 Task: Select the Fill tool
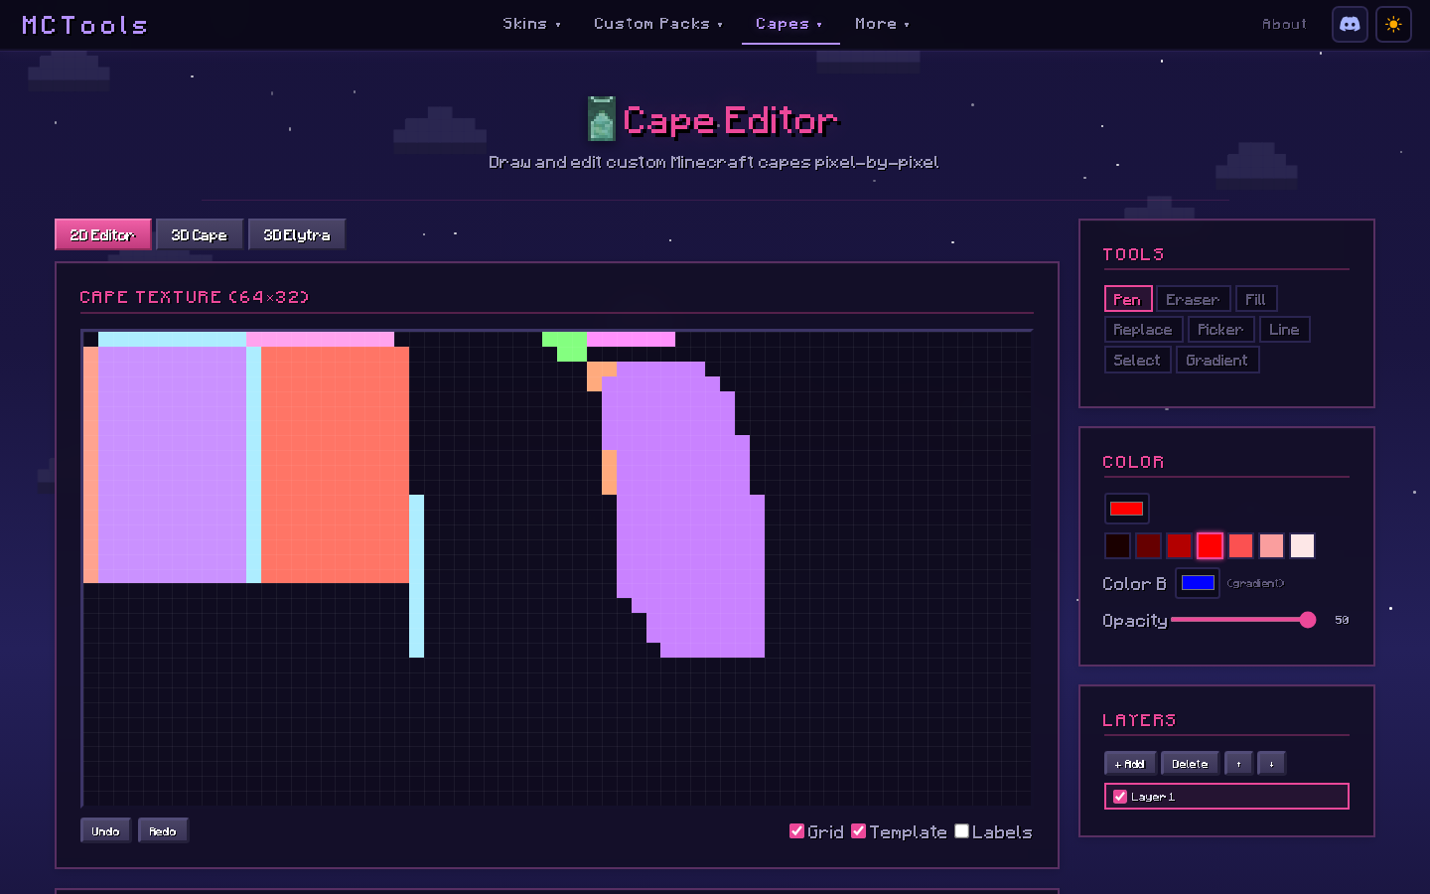click(1255, 299)
